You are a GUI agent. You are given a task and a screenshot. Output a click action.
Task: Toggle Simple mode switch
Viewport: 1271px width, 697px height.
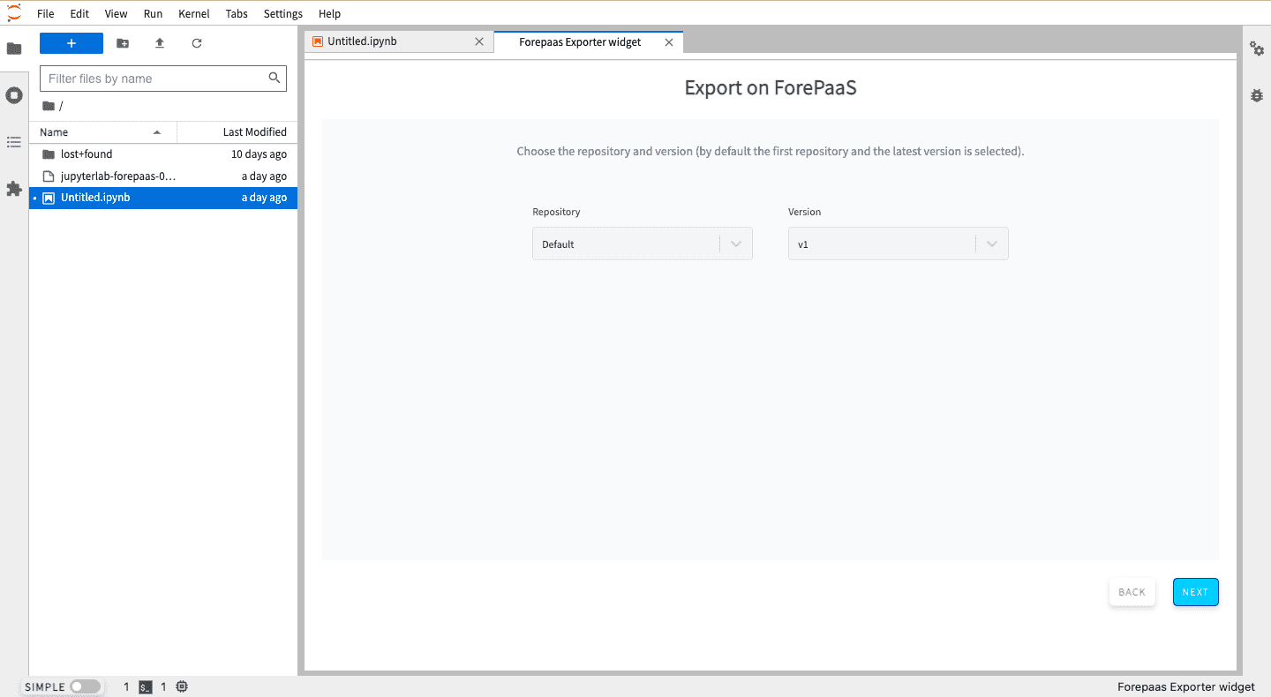tap(86, 686)
